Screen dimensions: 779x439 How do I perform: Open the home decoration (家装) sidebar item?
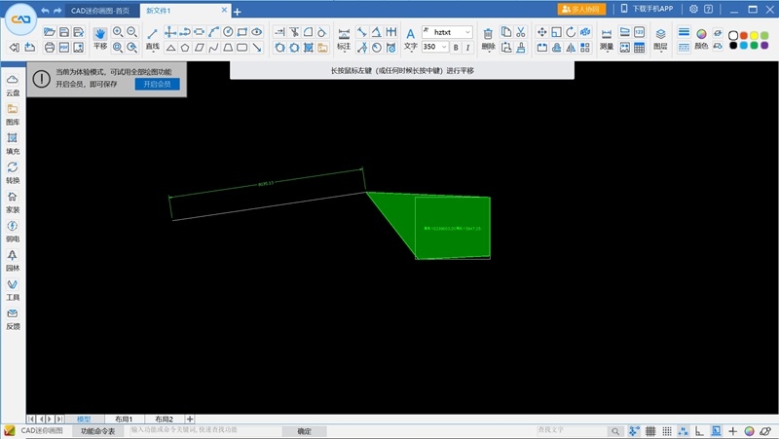(13, 202)
